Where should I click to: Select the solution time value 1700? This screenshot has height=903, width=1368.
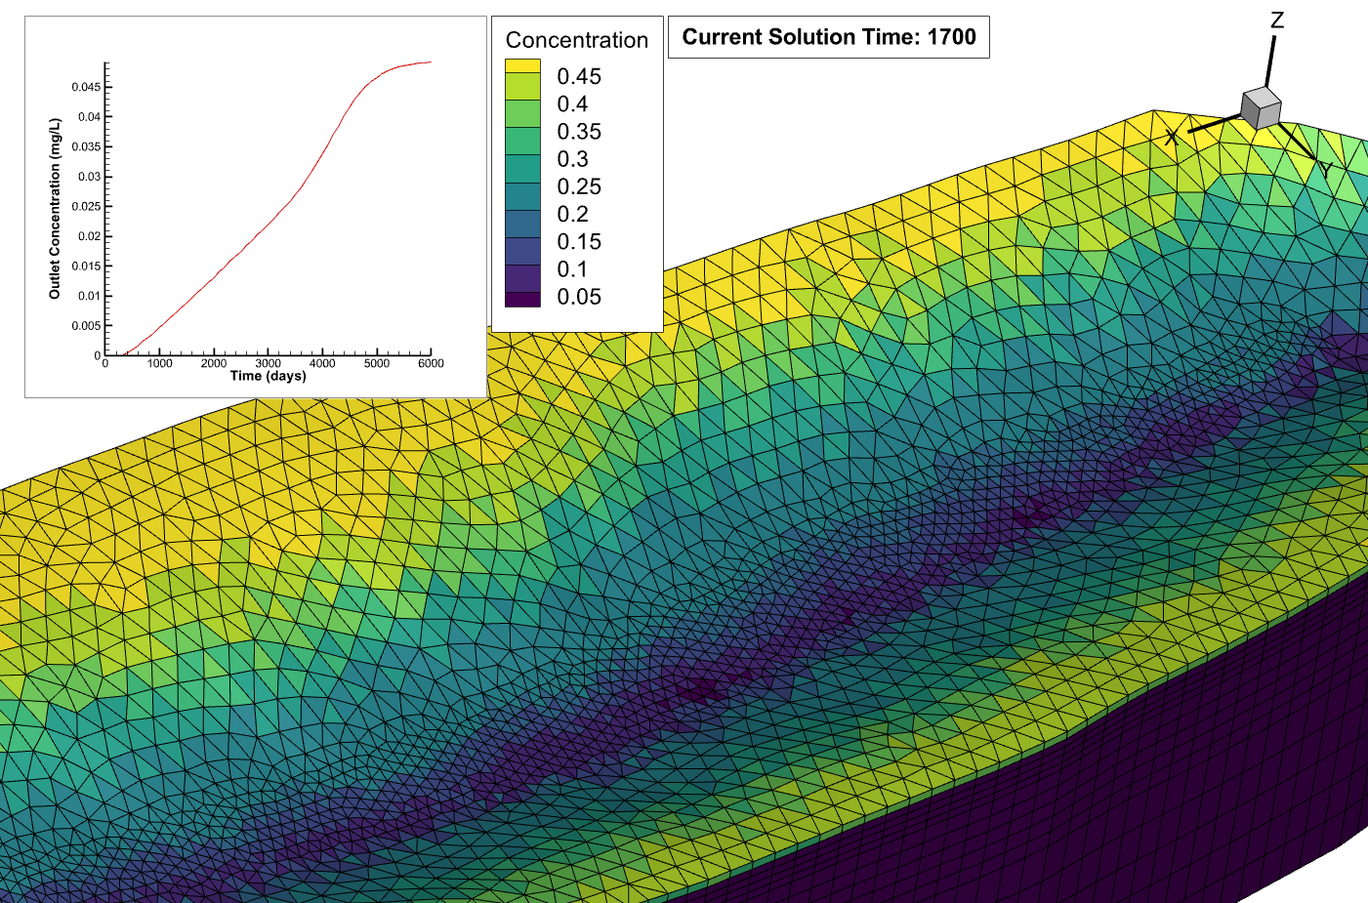tap(953, 38)
